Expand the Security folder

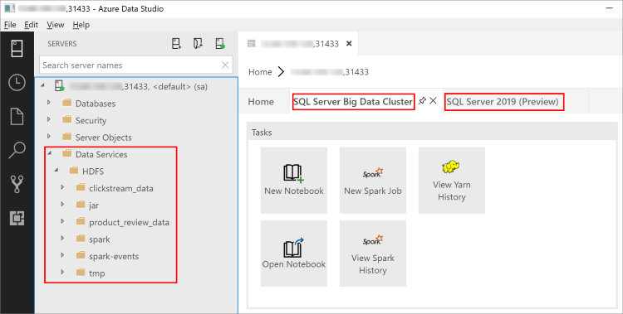coord(49,119)
